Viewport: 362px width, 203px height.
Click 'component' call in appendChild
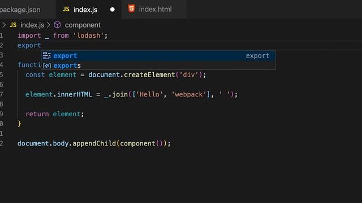[137, 144]
